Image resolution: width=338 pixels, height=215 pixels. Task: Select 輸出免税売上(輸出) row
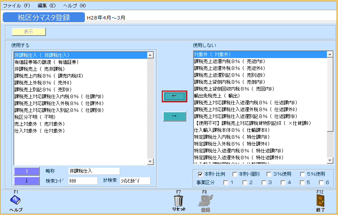[x=260, y=96]
